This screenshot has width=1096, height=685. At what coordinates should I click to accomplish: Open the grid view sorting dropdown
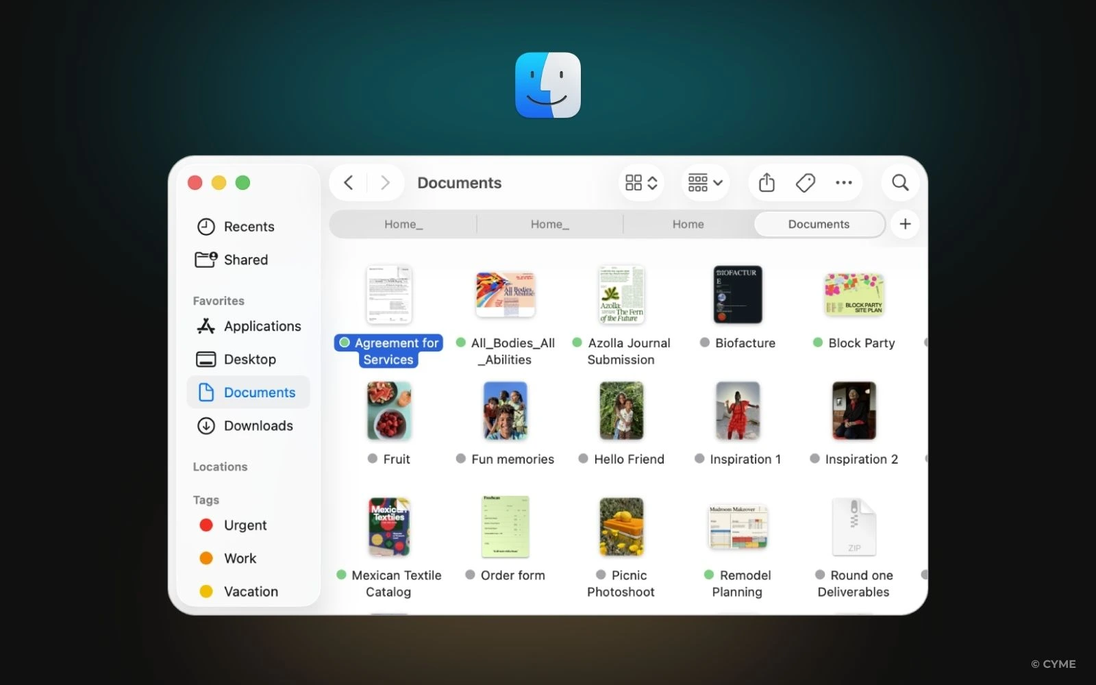point(640,182)
